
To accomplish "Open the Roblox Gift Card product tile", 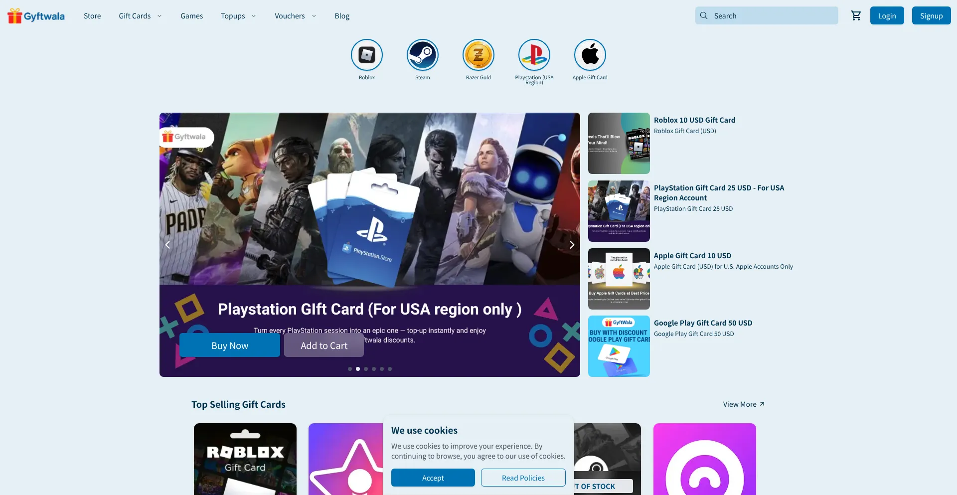I will click(x=245, y=459).
